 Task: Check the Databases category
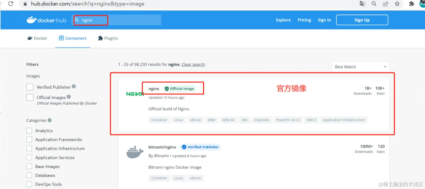tap(29, 175)
